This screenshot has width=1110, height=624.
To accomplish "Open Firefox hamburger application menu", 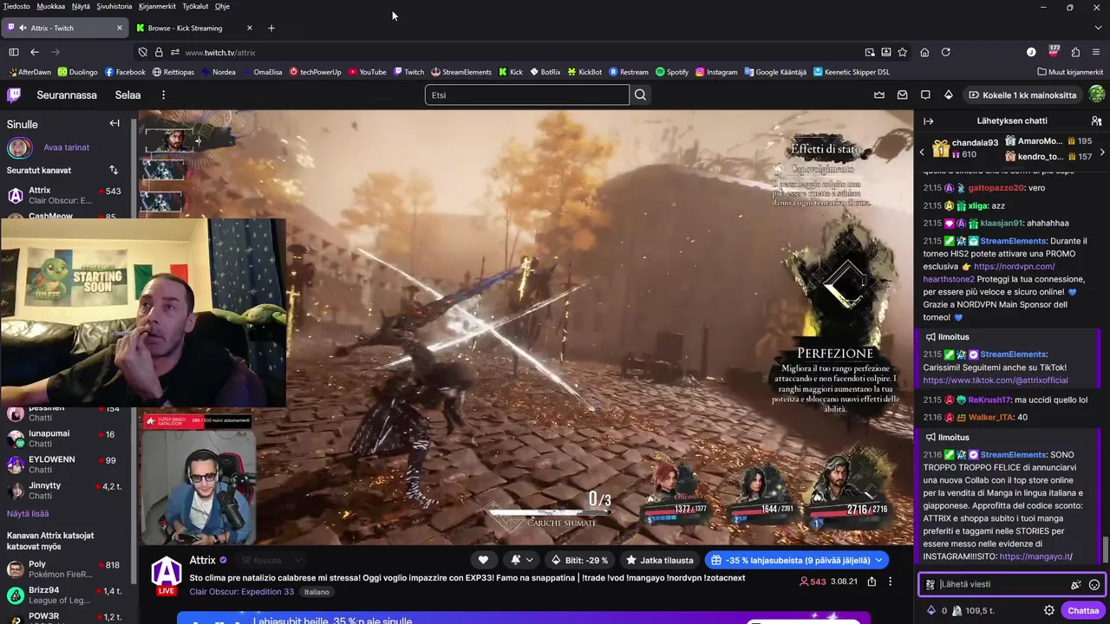I will (x=1097, y=52).
